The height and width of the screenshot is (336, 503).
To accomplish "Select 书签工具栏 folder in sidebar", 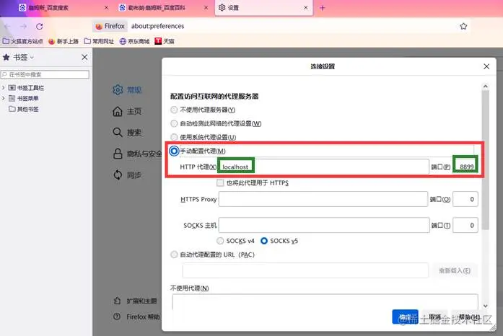I will pos(26,87).
